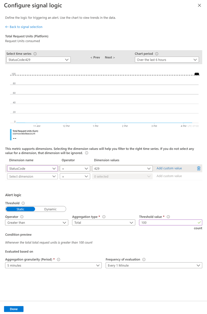Click Back to signal selection

(x=24, y=27)
